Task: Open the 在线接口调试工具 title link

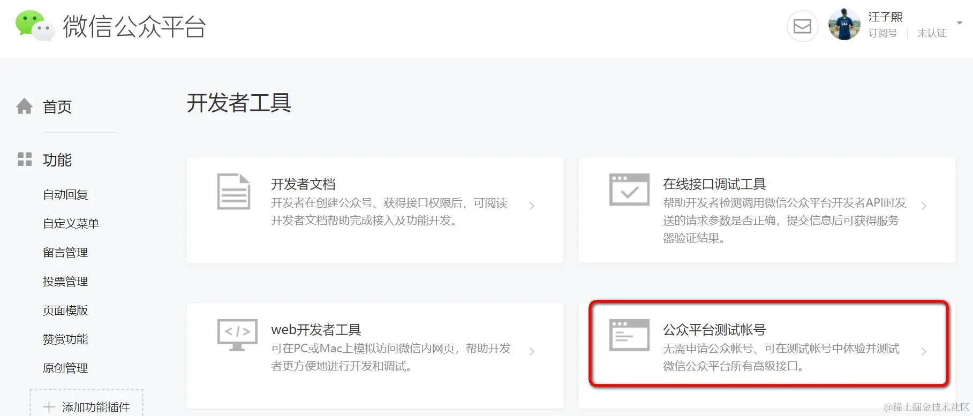Action: tap(714, 184)
